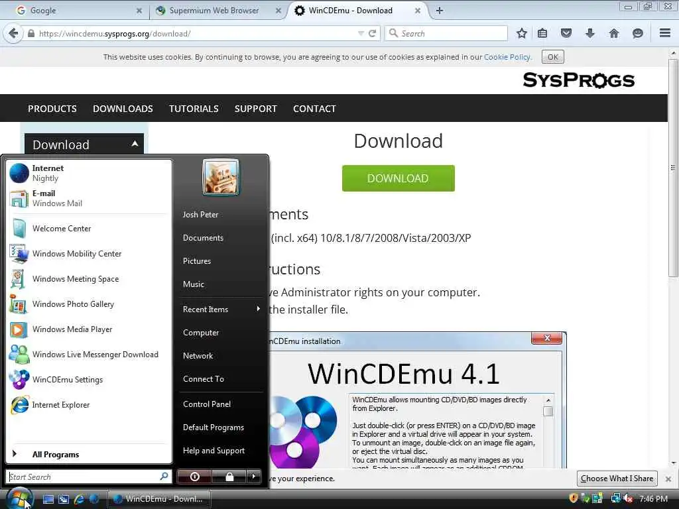Launch Windows Mobility Center
Viewport: 679px width, 509px height.
pyautogui.click(x=89, y=254)
